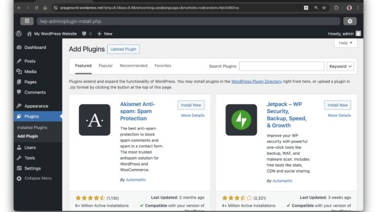Open Howdy, admin account menu
This screenshot has width=377, height=212.
(x=344, y=34)
